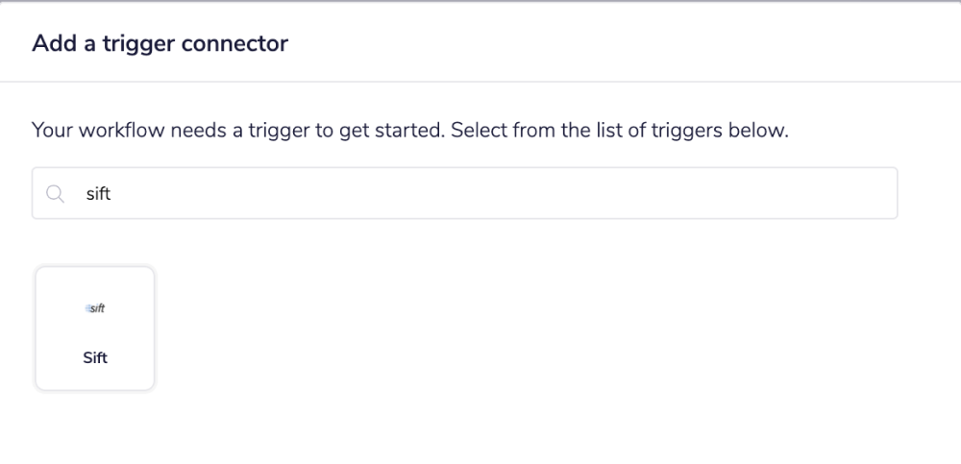Open the Sift connector tile
Viewport: 961px width, 464px height.
(95, 329)
